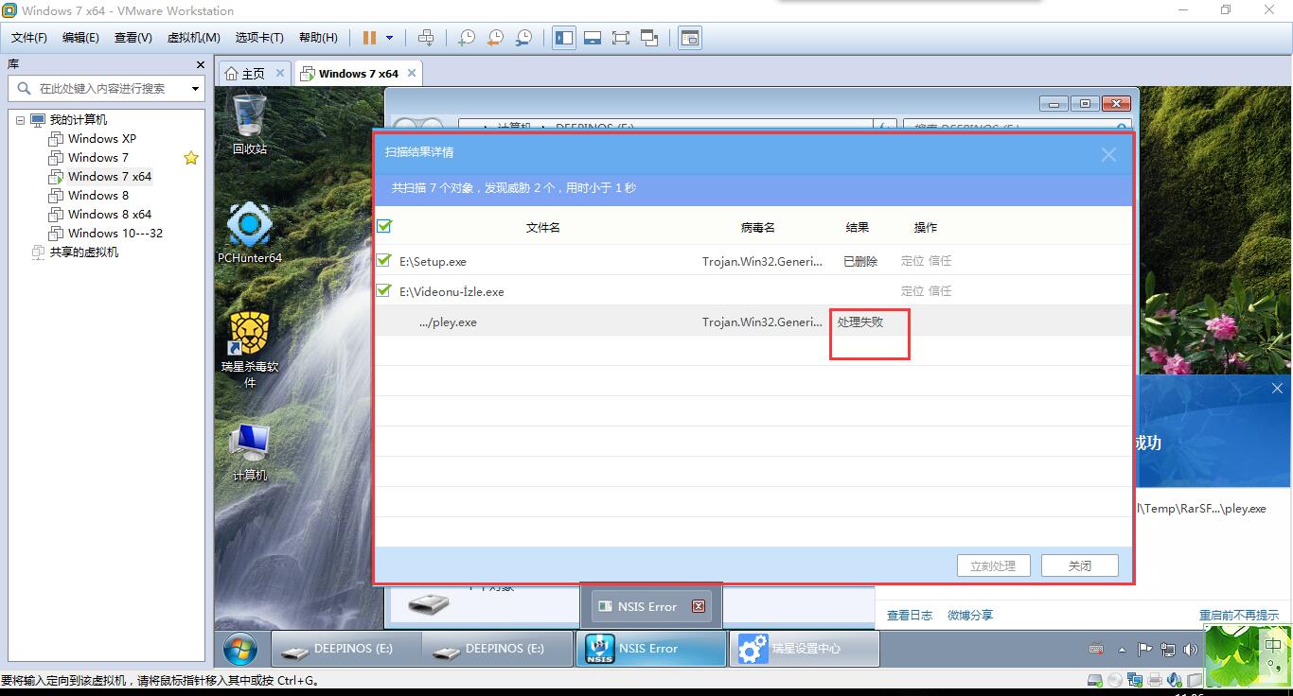The width and height of the screenshot is (1293, 696).
Task: Select Windows 10---32 in the library
Action: 115,234
